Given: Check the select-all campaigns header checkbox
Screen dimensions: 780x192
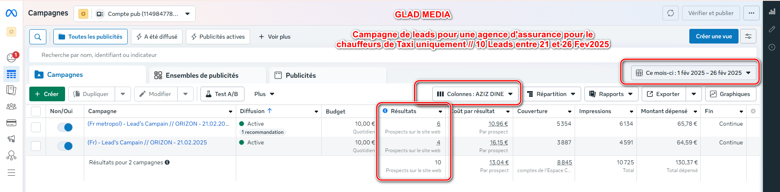Looking at the screenshot, I should tap(36, 111).
